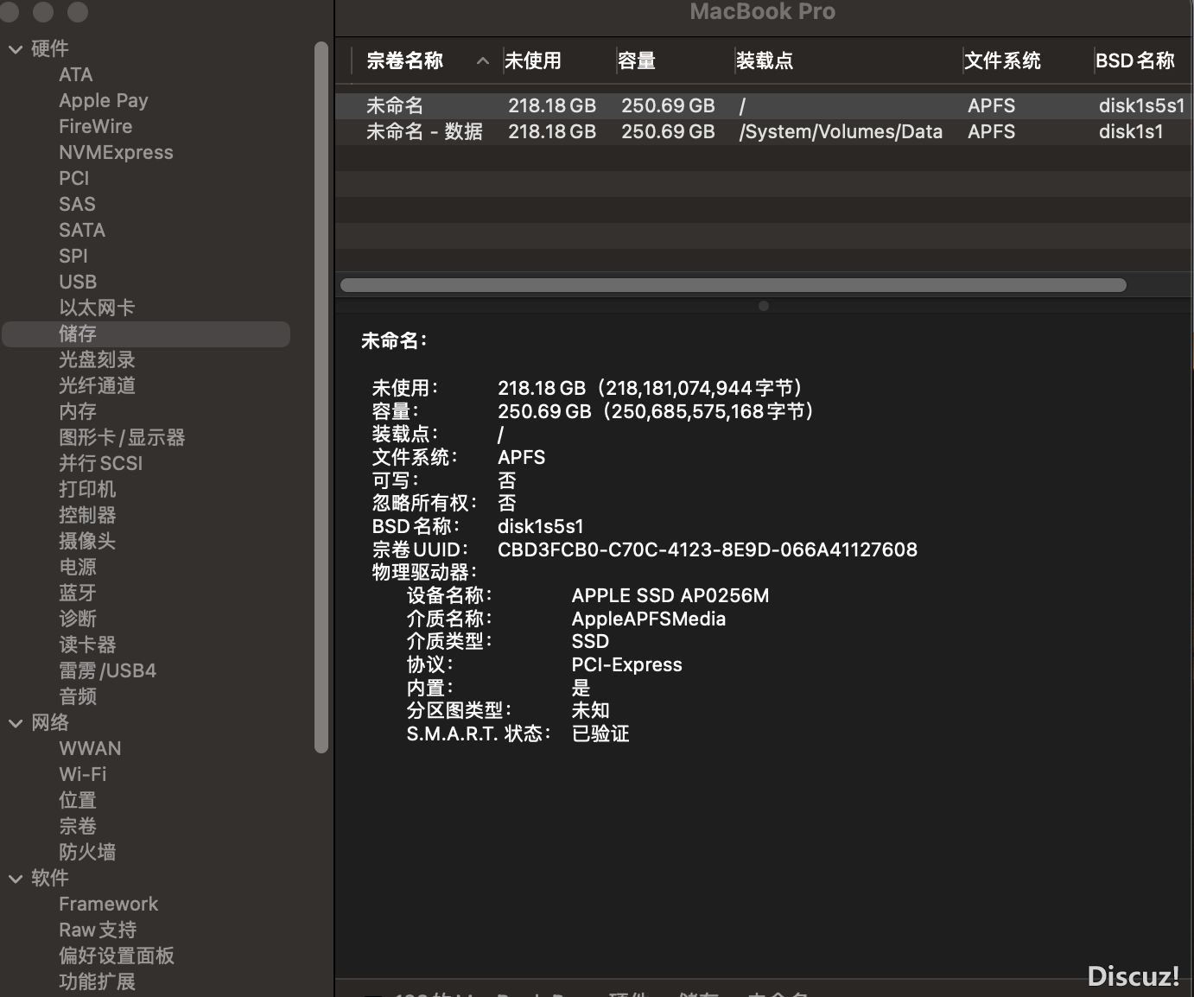This screenshot has height=997, width=1194.
Task: Select 内存 in the sidebar
Action: 78,412
